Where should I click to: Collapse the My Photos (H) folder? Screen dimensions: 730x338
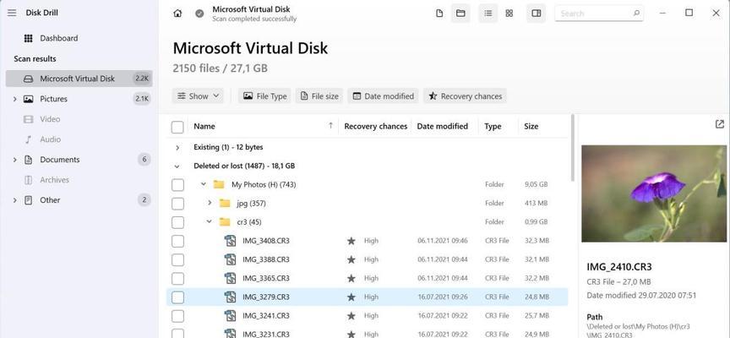(x=204, y=184)
